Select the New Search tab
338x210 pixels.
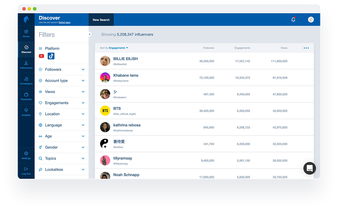pyautogui.click(x=101, y=20)
